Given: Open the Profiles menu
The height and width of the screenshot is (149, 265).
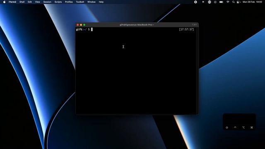Looking at the screenshot, I should 69,2.
